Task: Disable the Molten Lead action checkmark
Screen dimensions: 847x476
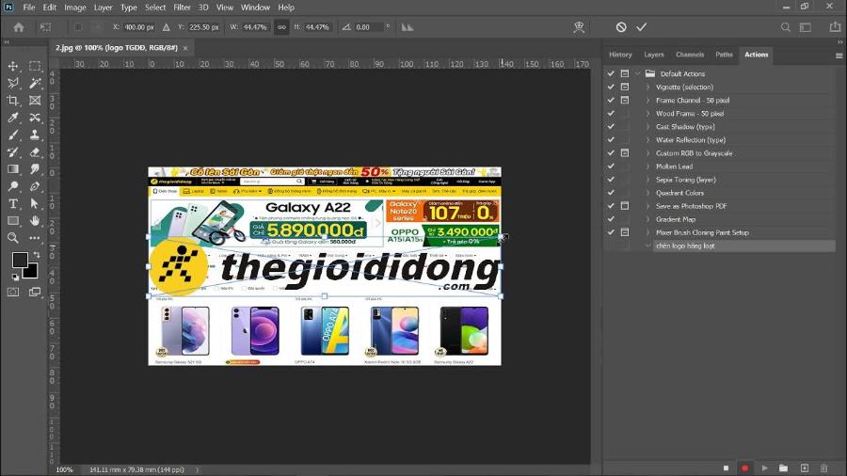Action: click(x=611, y=167)
